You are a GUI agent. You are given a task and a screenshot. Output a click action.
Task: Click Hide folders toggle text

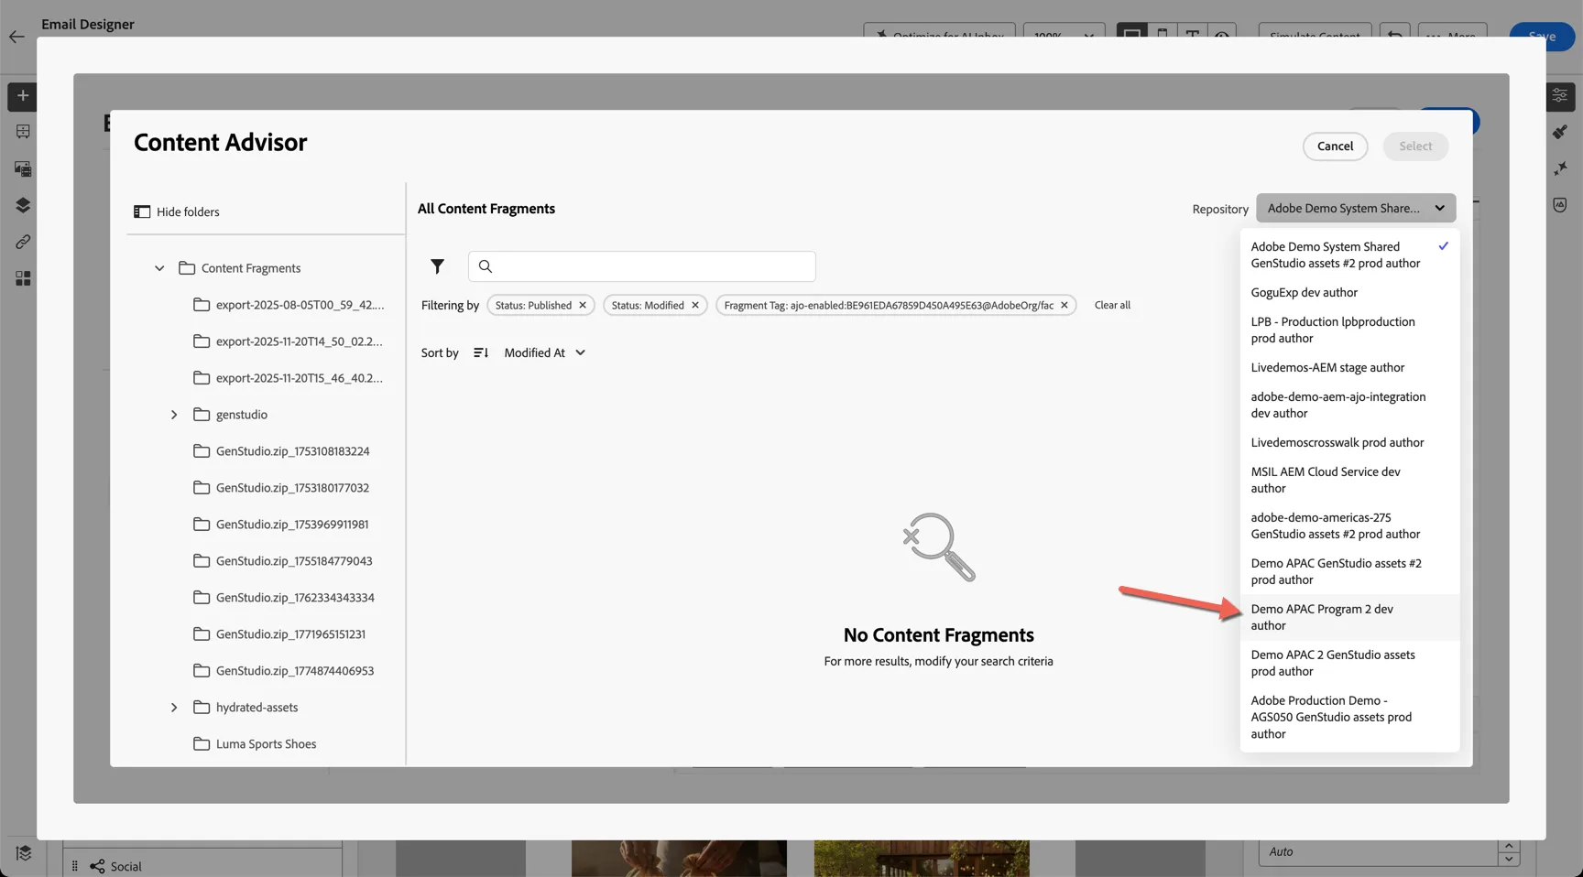click(x=188, y=211)
